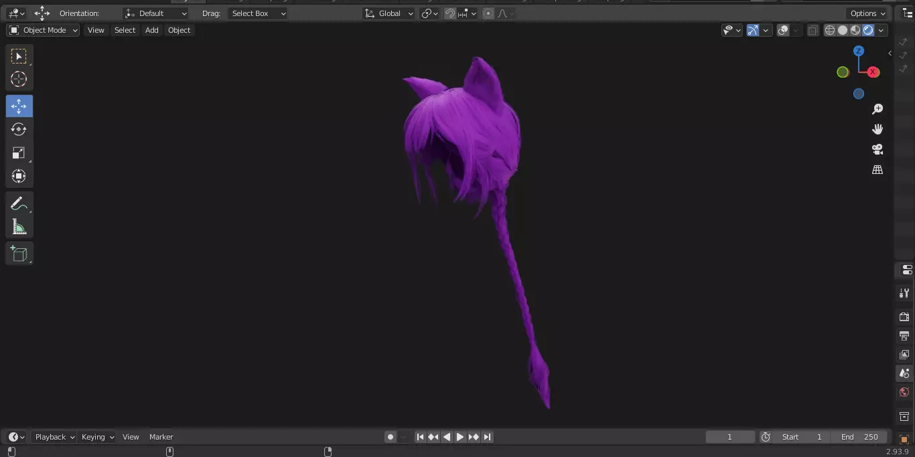
Task: Select the Add Cube tool
Action: (x=19, y=254)
